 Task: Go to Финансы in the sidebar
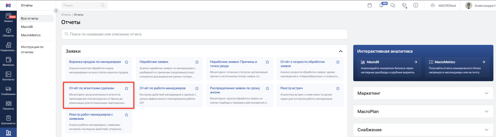[8, 62]
